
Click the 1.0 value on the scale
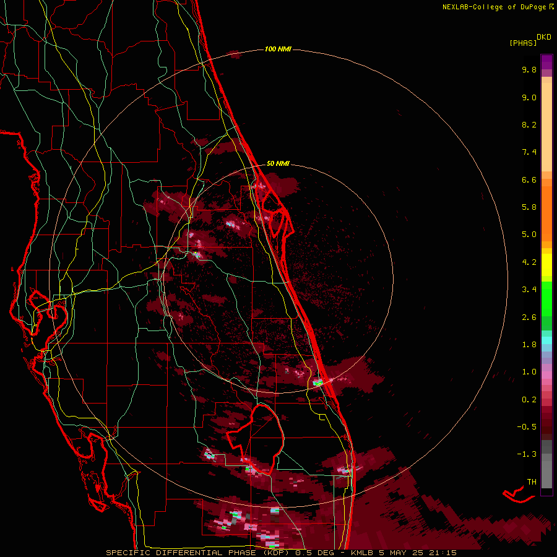click(529, 372)
